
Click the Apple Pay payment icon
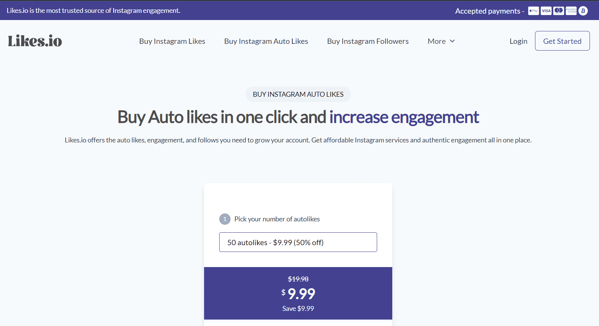pos(533,11)
